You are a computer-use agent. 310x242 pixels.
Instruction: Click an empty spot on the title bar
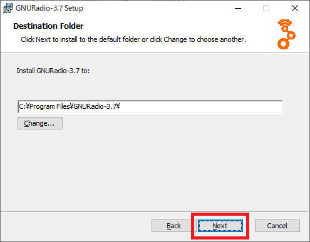157,8
